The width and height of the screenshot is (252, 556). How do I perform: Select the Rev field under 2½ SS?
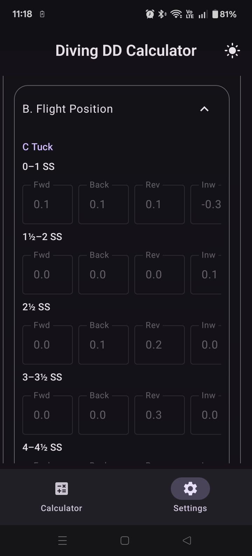coord(160,345)
